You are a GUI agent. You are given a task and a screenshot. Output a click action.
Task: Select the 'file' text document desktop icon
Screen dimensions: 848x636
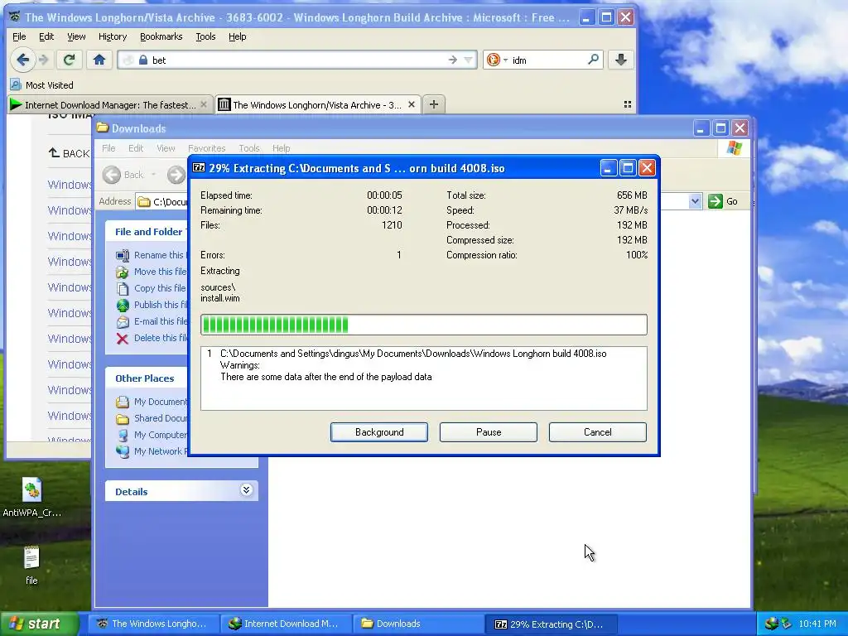tap(31, 566)
